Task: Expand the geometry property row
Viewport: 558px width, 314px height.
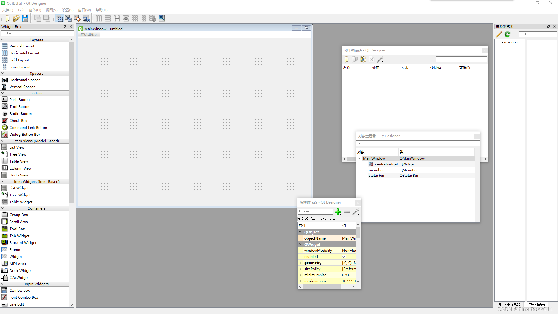Action: click(x=300, y=263)
